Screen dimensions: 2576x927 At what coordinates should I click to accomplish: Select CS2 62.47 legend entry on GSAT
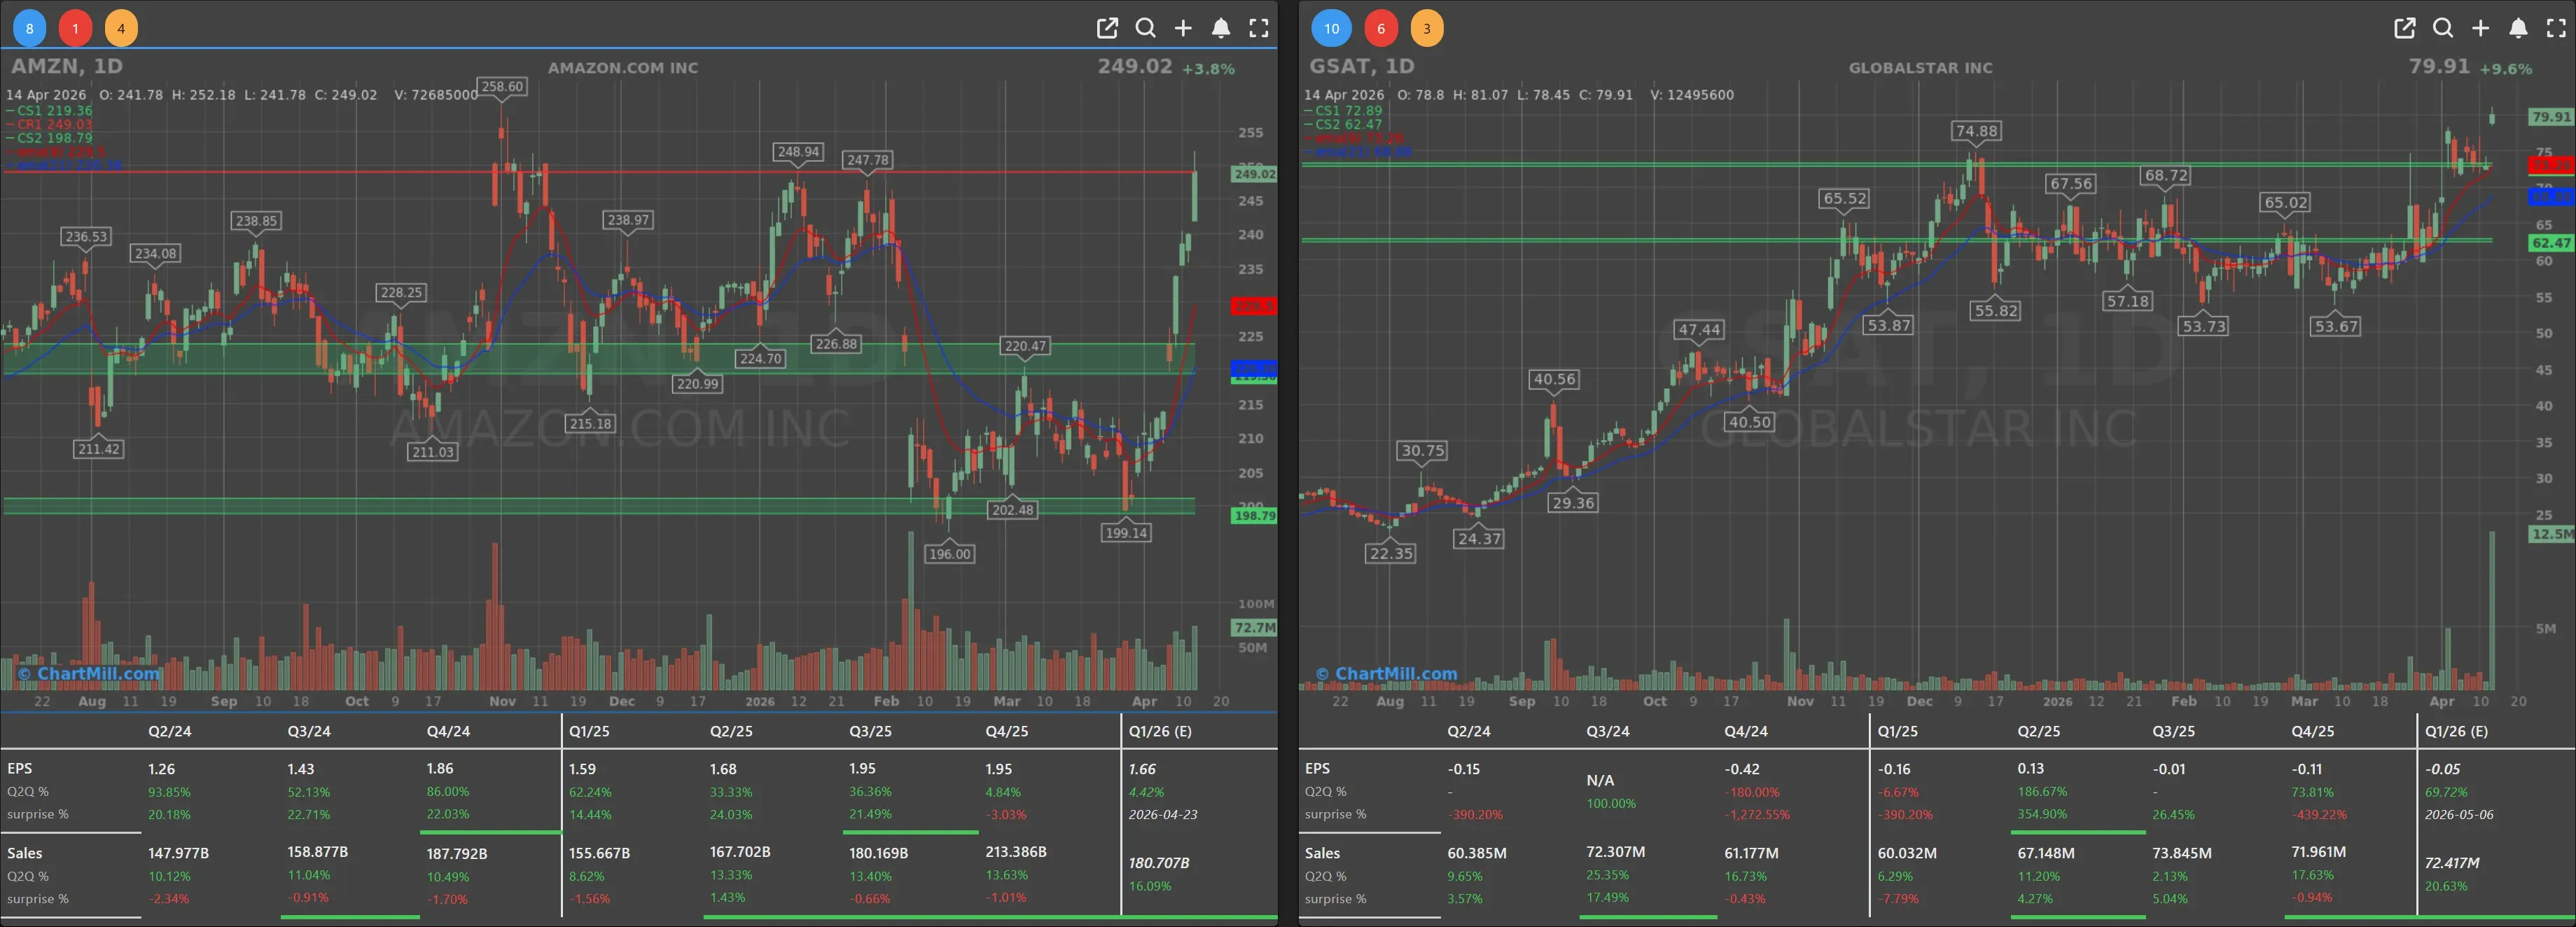click(x=1343, y=124)
